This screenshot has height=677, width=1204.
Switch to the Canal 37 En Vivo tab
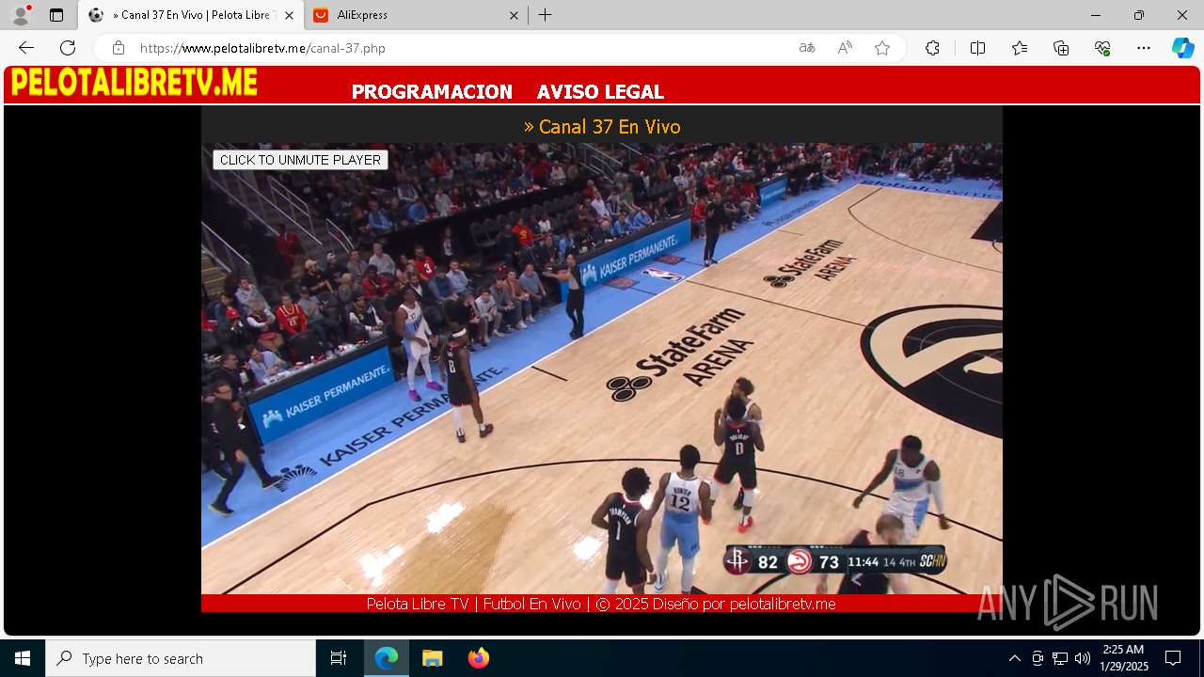pos(190,15)
